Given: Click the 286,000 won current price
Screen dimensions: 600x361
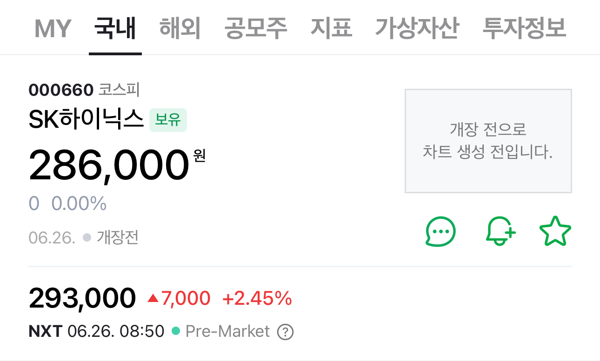Looking at the screenshot, I should click(x=109, y=166).
